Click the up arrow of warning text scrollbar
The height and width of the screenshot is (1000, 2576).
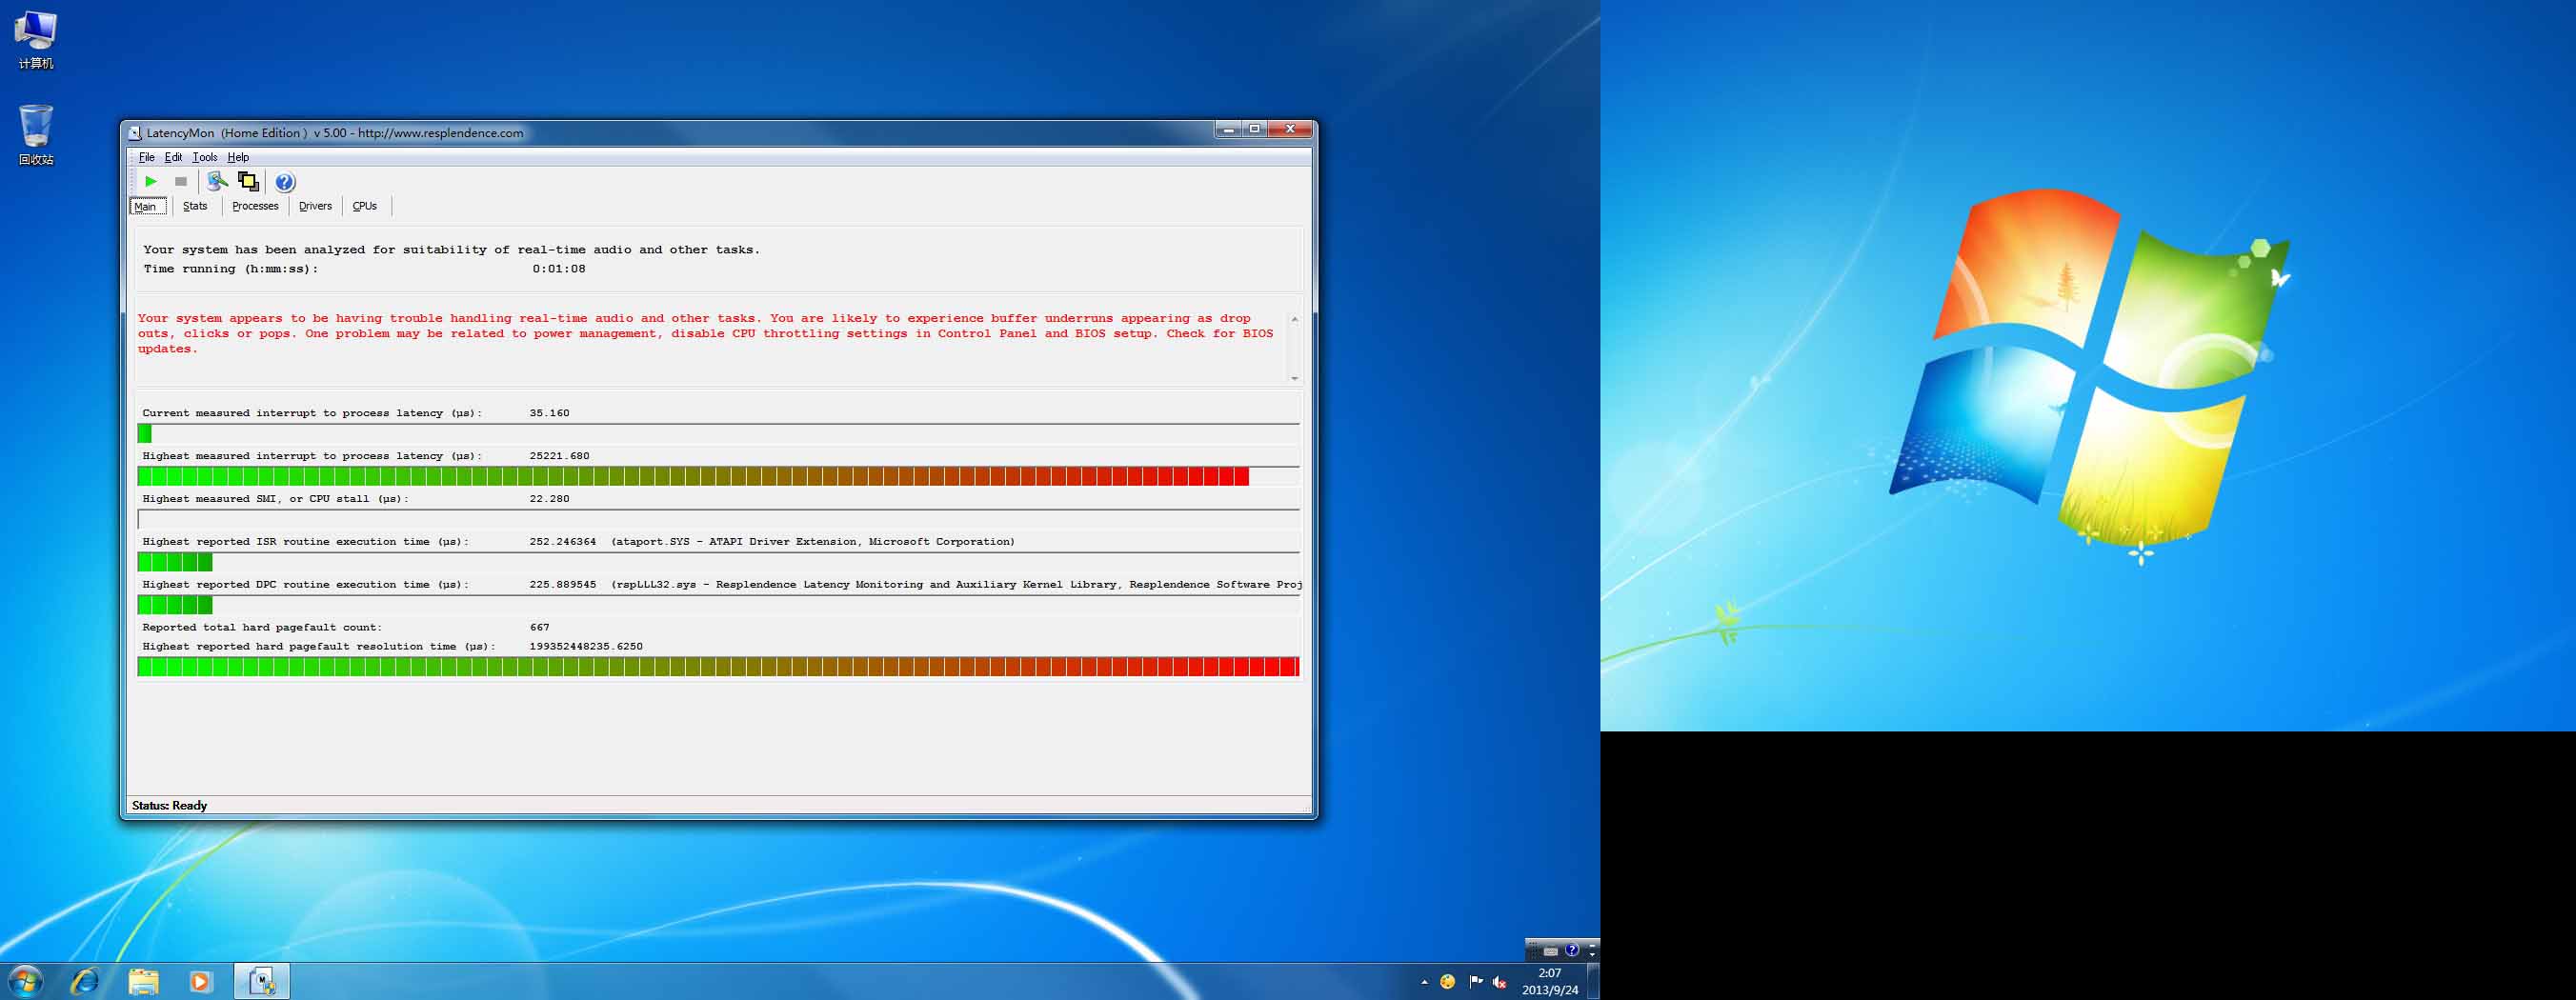point(1294,319)
